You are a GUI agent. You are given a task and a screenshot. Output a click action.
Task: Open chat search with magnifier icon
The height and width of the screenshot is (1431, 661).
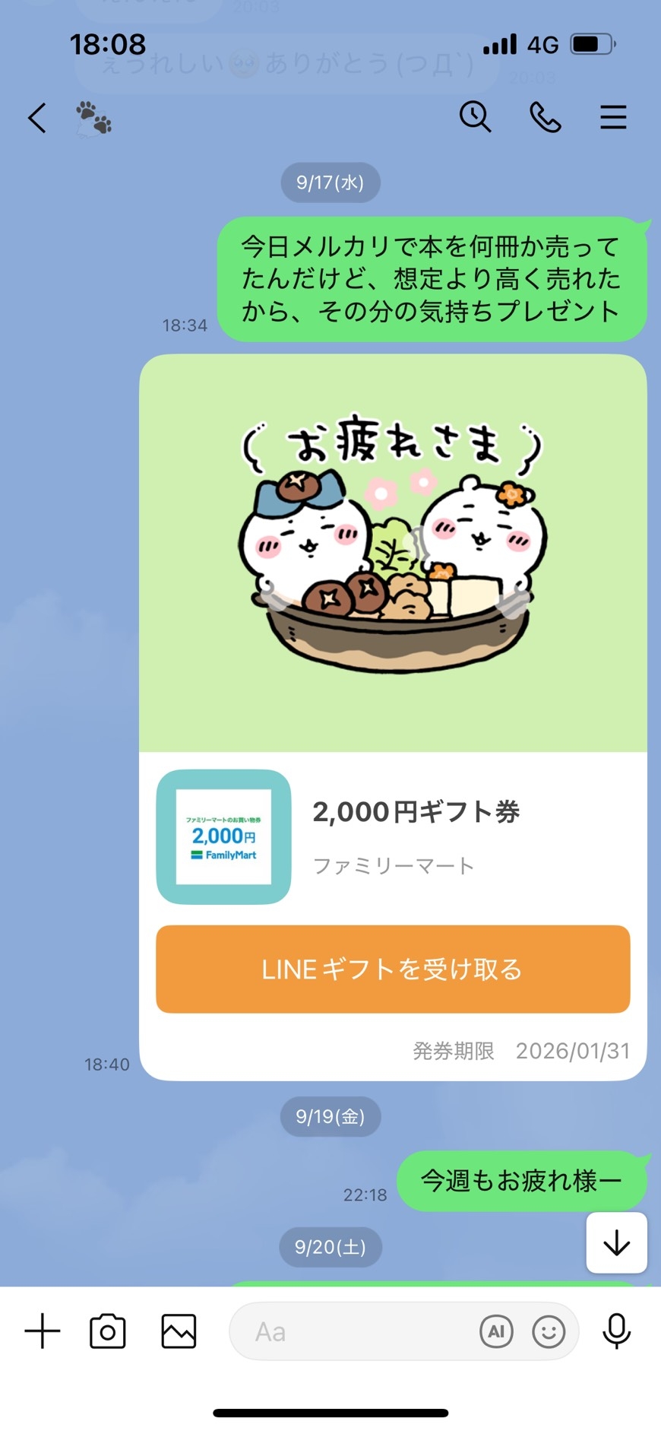tap(476, 117)
